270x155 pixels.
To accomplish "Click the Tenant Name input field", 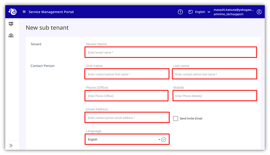I will pos(171,52).
